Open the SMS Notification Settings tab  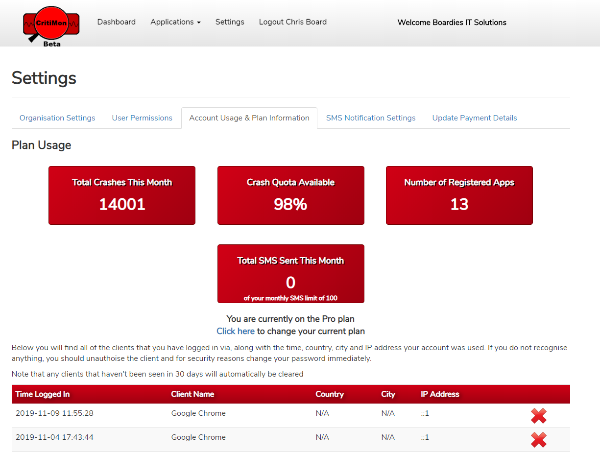coord(371,118)
